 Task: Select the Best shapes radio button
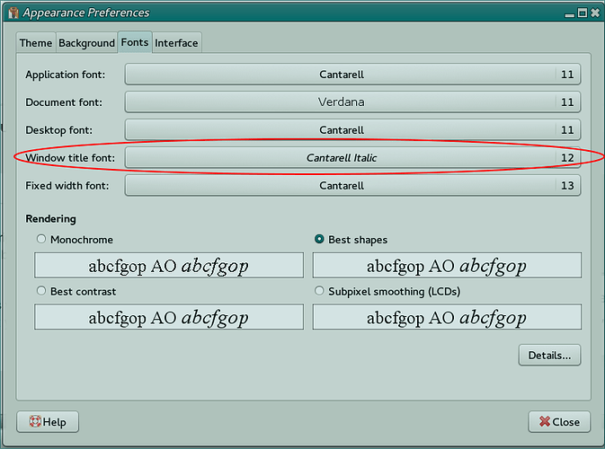[x=319, y=239]
